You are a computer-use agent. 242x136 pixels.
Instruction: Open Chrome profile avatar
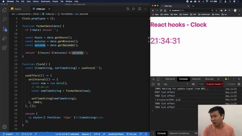pyautogui.click(x=235, y=11)
